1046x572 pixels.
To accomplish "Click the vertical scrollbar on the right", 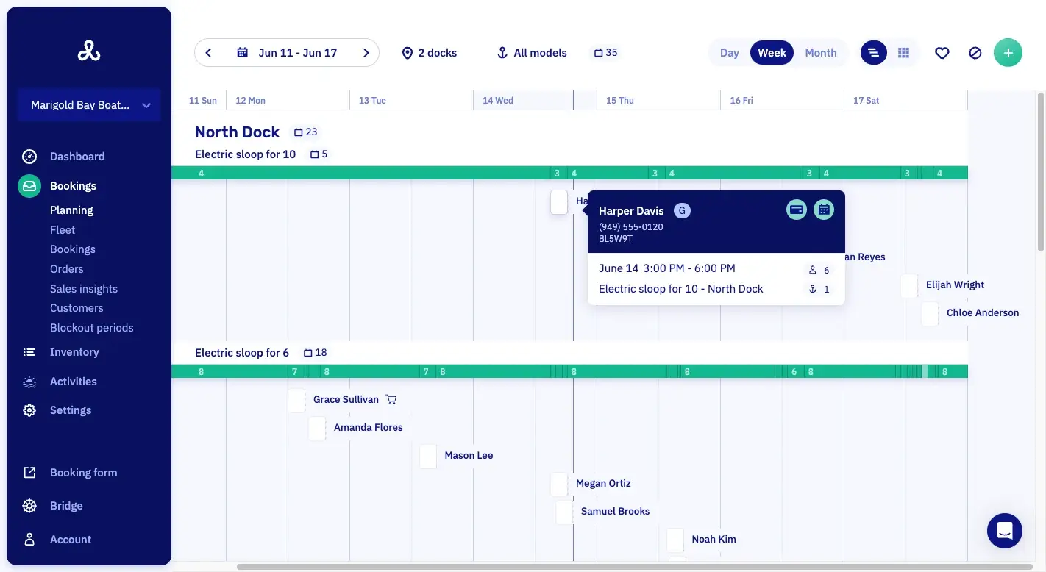I will [x=1040, y=172].
